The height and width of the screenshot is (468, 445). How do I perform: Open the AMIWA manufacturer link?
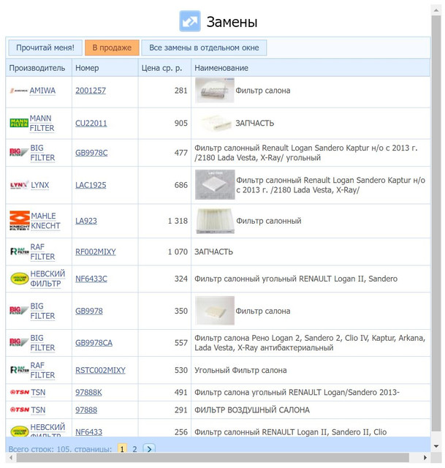[42, 91]
